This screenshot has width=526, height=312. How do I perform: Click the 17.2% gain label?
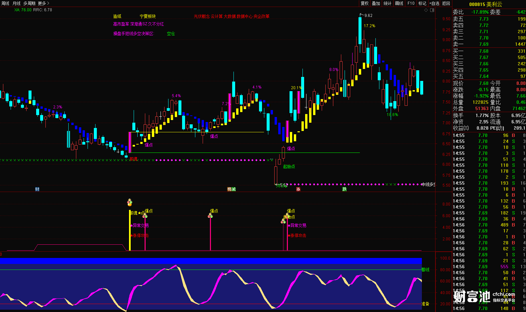pyautogui.click(x=369, y=26)
